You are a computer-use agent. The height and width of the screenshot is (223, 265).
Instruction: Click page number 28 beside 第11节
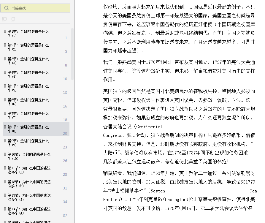(65, 175)
